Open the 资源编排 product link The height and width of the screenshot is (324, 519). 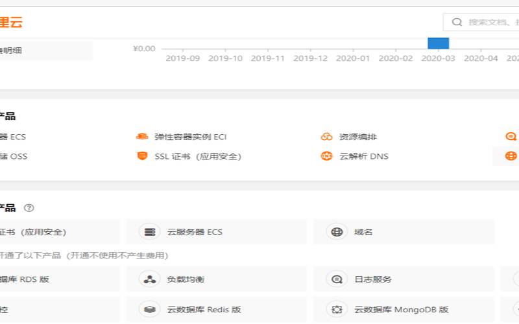tap(358, 137)
